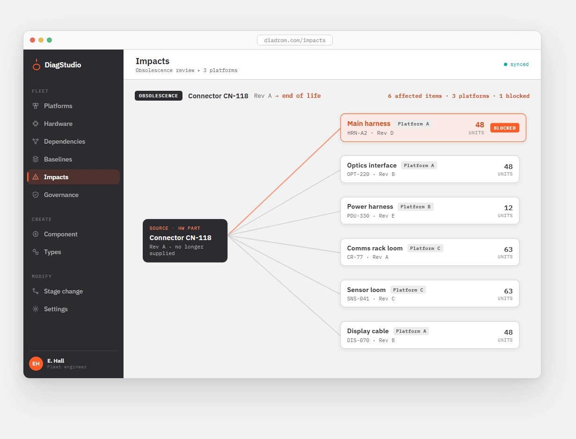Viewport: 576px width, 439px height.
Task: Click the 12 units count on Power harness
Action: (x=508, y=208)
